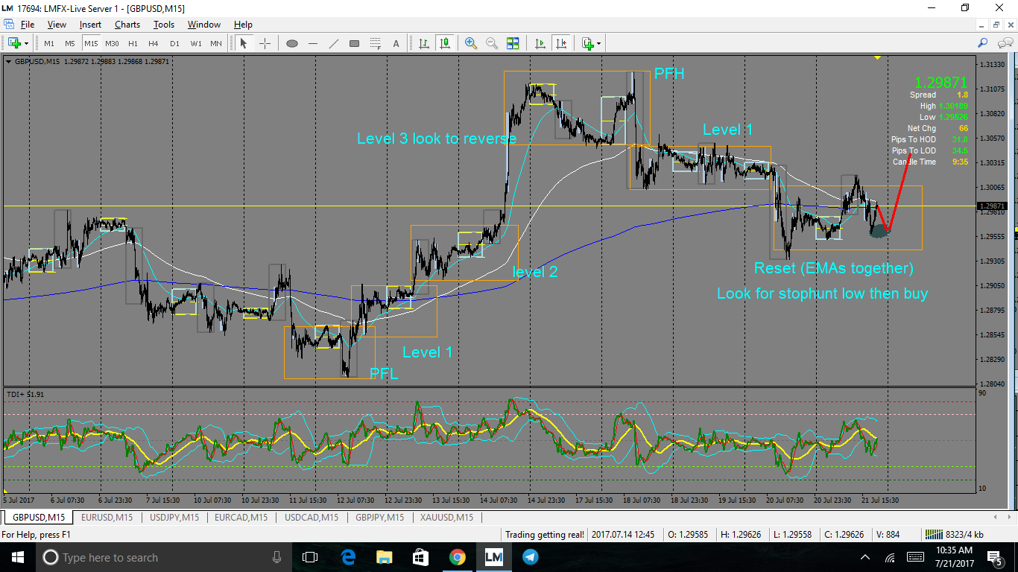The height and width of the screenshot is (572, 1018).
Task: Open the Insert menu
Action: point(90,25)
